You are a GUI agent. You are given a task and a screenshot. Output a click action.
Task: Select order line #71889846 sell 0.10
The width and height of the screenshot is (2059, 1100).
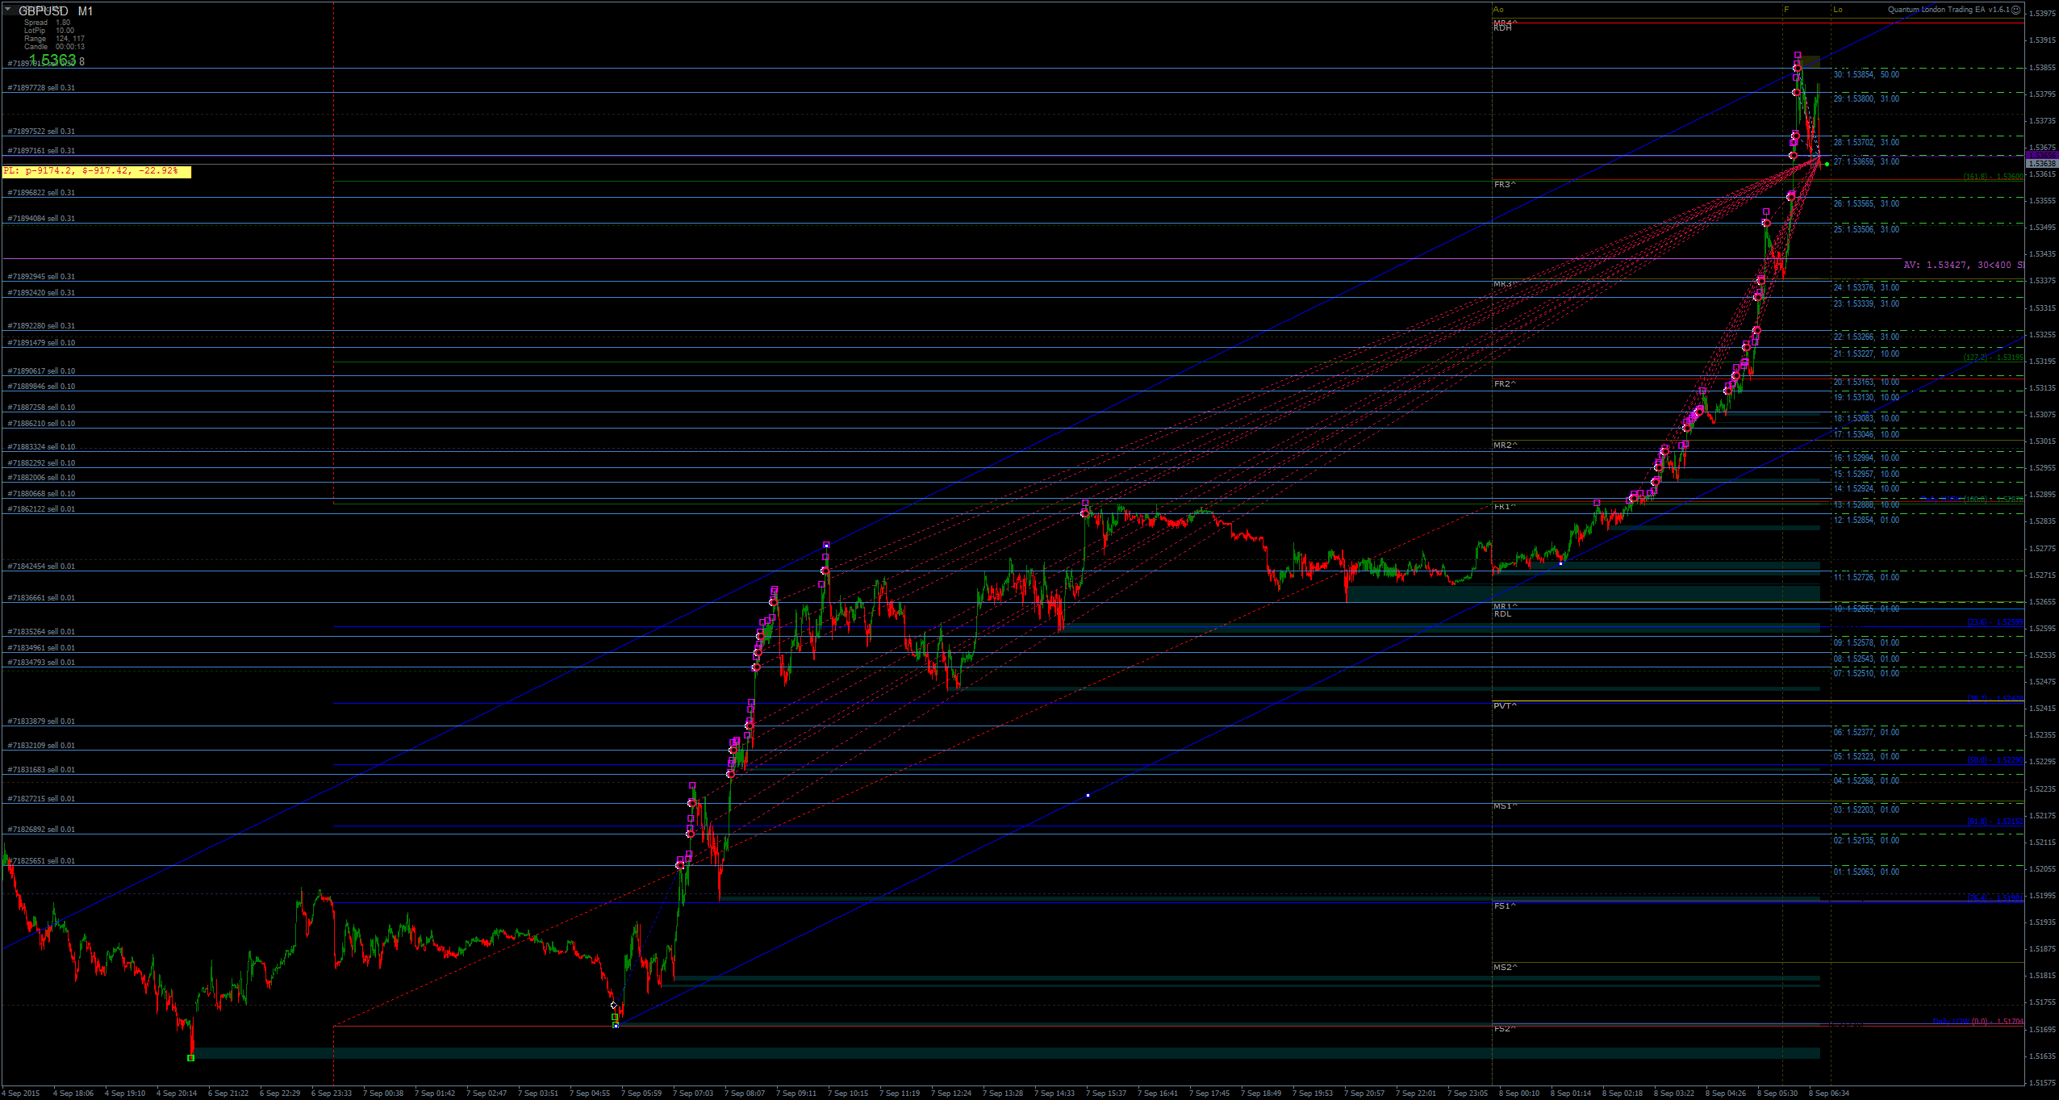pos(41,387)
